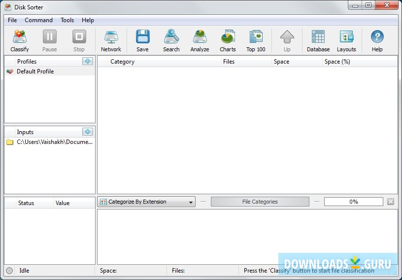Click the Space: status bar field
Screen dimensions: 402x280
coord(131,271)
